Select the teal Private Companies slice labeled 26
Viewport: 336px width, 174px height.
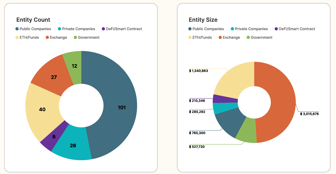coord(73,145)
